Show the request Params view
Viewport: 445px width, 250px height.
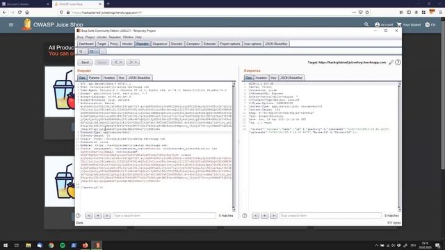pyautogui.click(x=94, y=78)
